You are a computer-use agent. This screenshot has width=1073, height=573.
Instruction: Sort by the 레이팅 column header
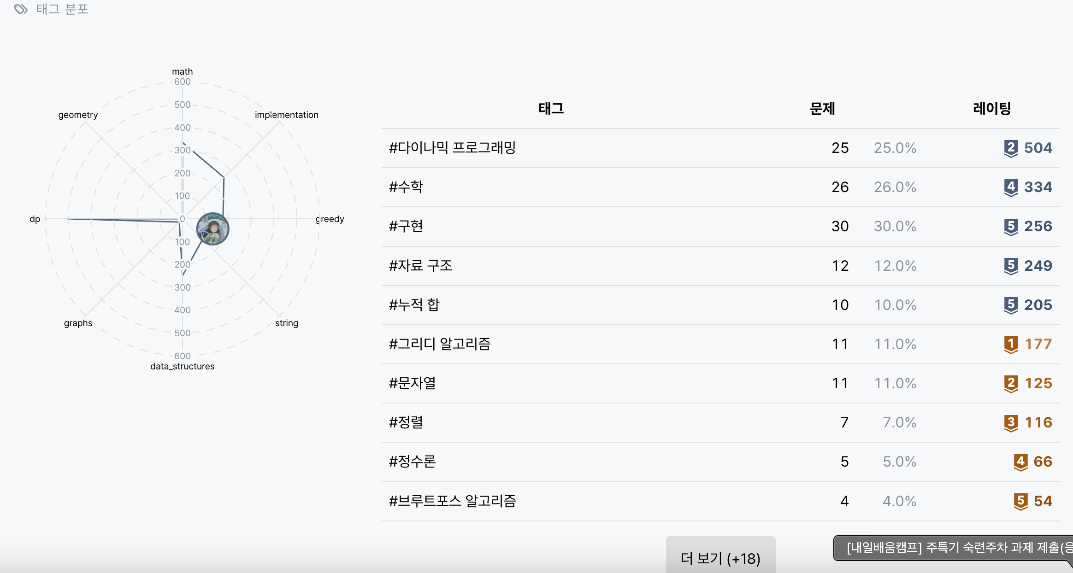coord(992,109)
